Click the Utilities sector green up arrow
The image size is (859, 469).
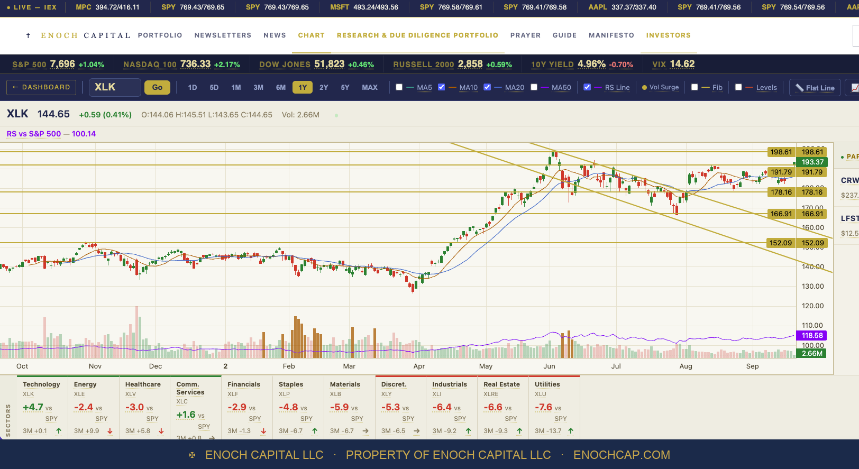[571, 431]
